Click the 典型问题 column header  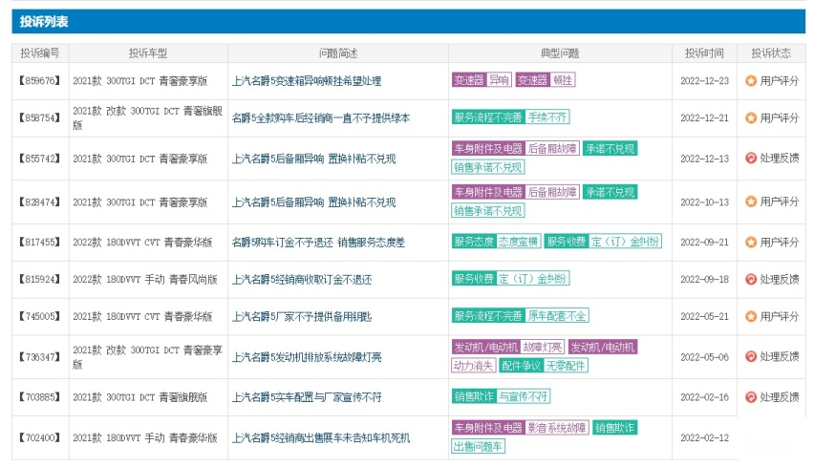point(560,53)
